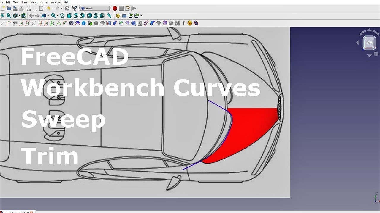Open the Macro menu
The image size is (380, 213).
[x=34, y=2]
